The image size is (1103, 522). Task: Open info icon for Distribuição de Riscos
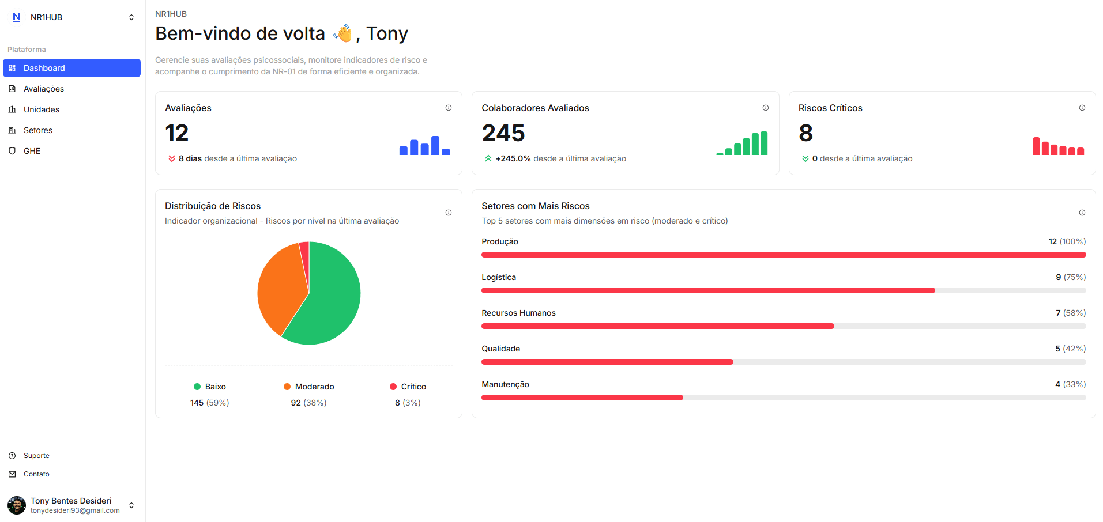449,213
